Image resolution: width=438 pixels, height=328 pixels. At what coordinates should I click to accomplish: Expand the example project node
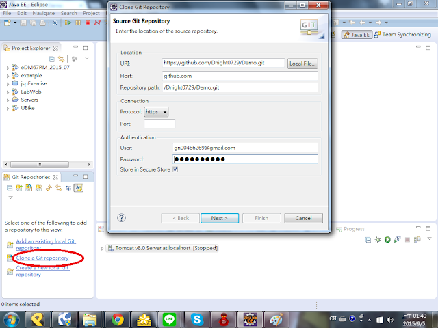[8, 76]
